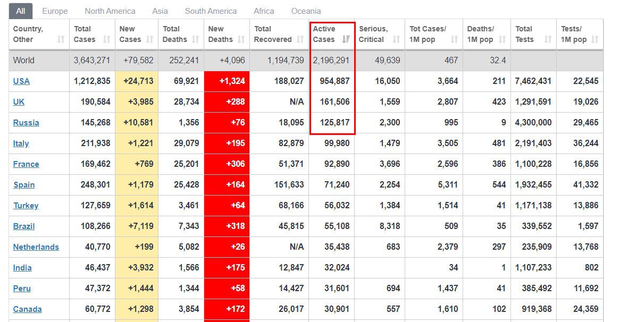Show the Oceania tab
The width and height of the screenshot is (620, 322).
[306, 11]
